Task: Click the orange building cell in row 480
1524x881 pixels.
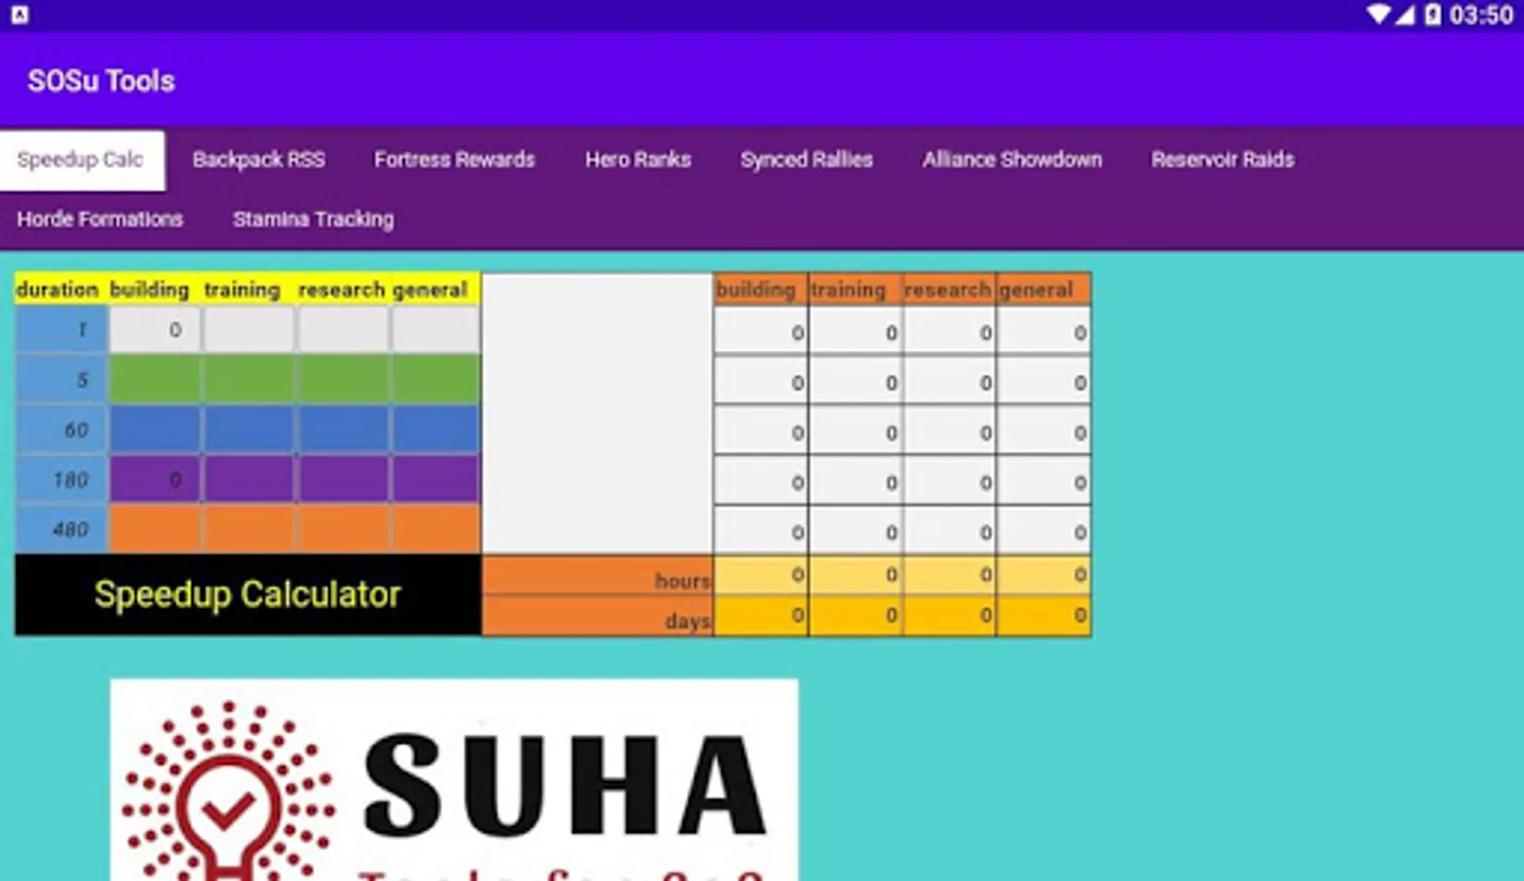Action: pyautogui.click(x=155, y=530)
